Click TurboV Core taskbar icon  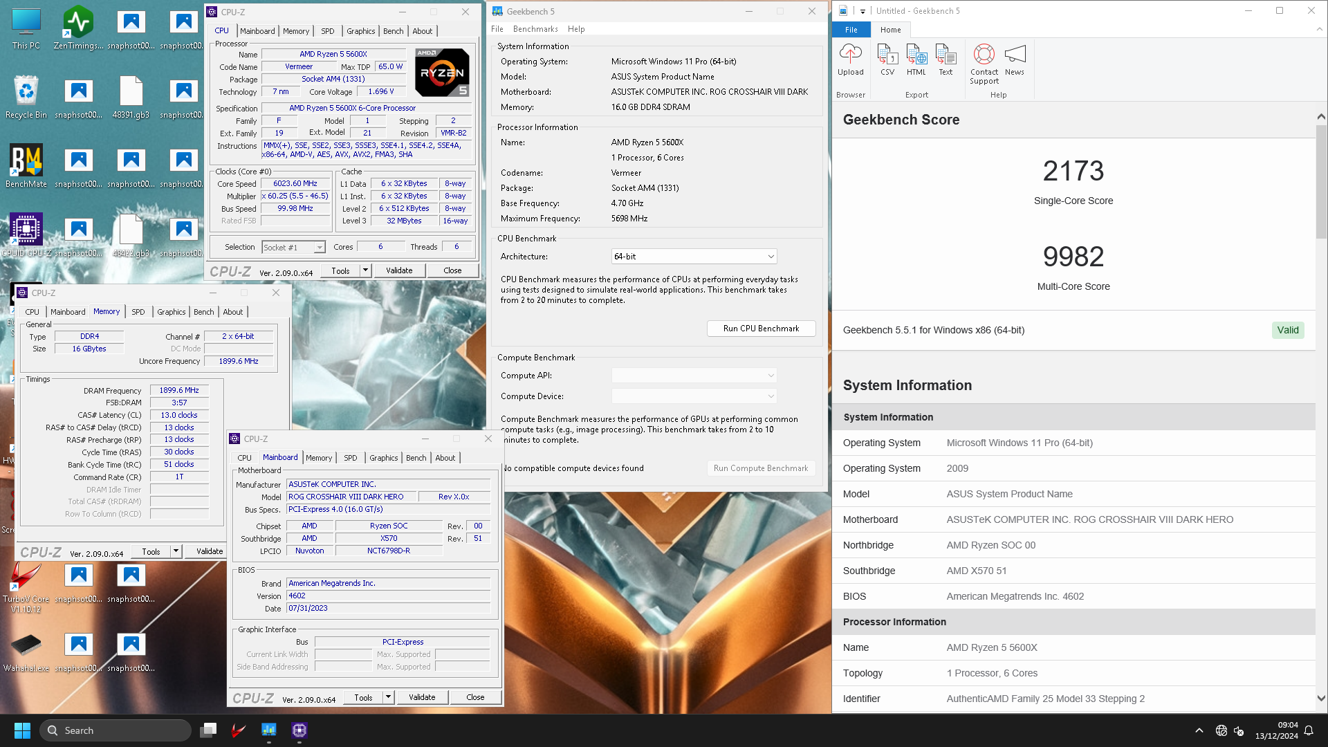click(x=239, y=730)
